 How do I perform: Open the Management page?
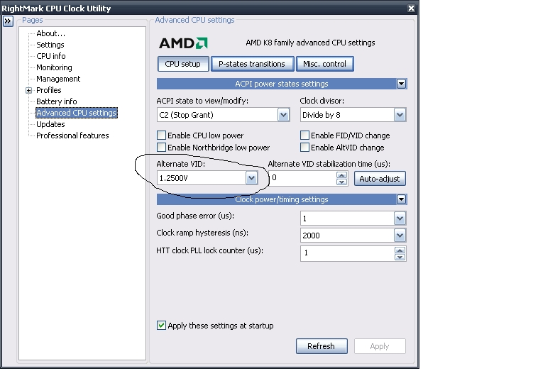click(58, 79)
